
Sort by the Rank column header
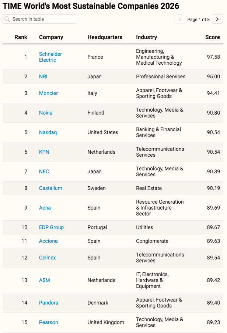coord(21,37)
